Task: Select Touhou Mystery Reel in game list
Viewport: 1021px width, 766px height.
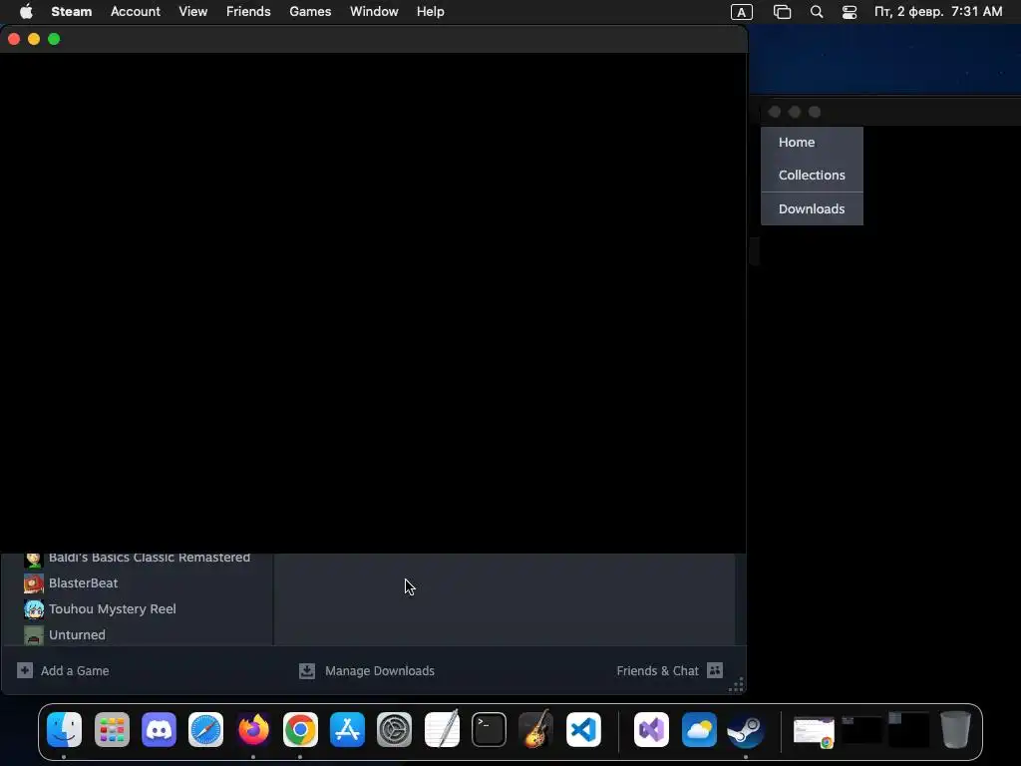Action: coord(113,609)
